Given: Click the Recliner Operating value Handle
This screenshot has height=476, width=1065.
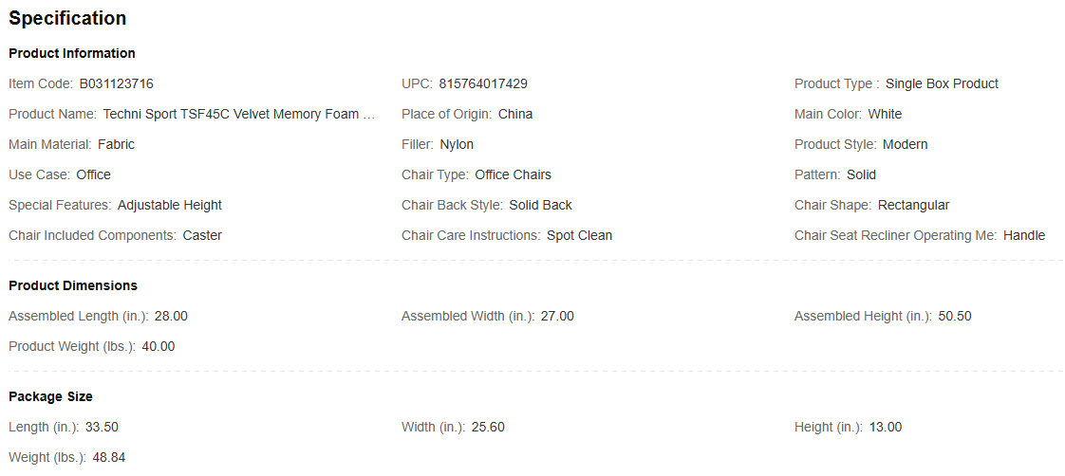Looking at the screenshot, I should (x=1024, y=235).
